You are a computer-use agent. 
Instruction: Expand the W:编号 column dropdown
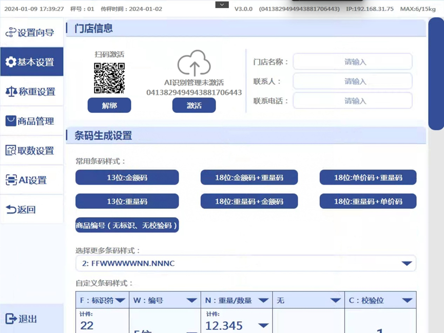point(191,301)
